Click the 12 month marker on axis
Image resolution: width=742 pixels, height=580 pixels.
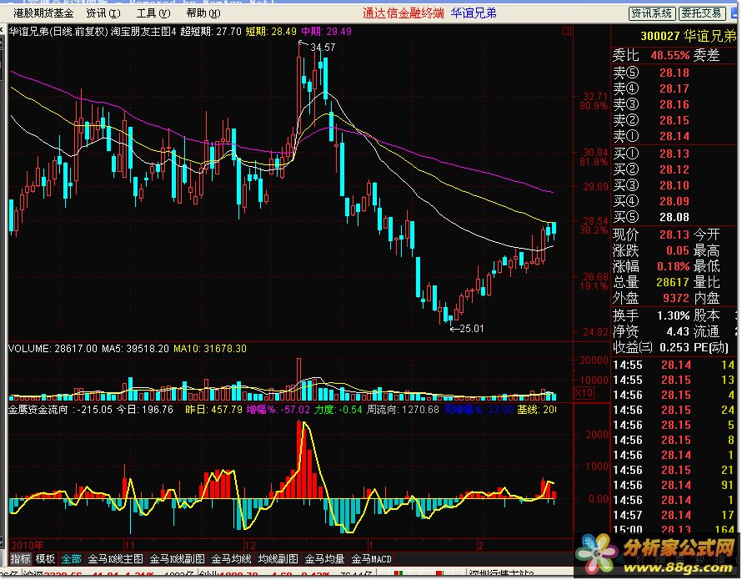tap(250, 546)
